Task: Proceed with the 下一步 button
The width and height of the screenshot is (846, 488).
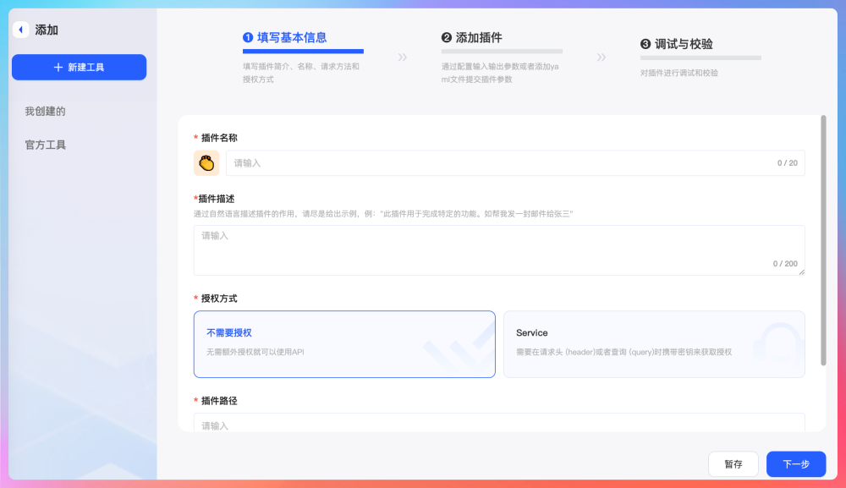Action: [795, 463]
